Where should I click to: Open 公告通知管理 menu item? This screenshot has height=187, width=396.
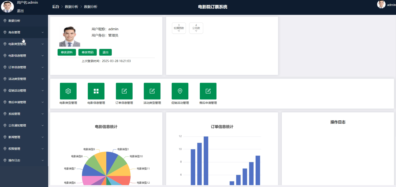point(24,125)
